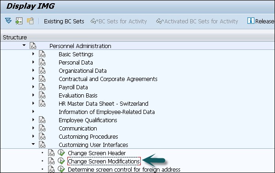Open documentation icon for Organizational Data

[42, 70]
